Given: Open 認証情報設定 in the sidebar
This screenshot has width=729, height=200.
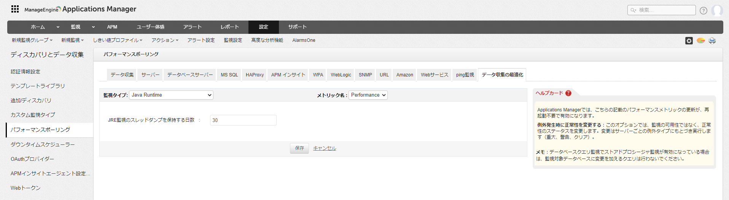Looking at the screenshot, I should click(25, 71).
